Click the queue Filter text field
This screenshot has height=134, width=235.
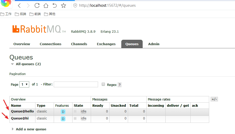(76, 84)
